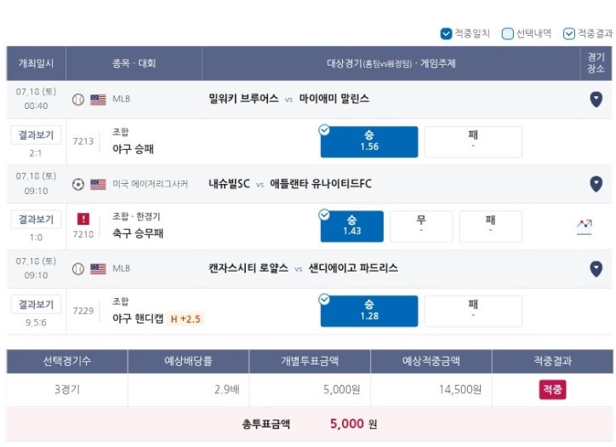Viewport: 616px width, 447px height.
Task: Click the red exclamation warning icon
Action: (x=83, y=219)
